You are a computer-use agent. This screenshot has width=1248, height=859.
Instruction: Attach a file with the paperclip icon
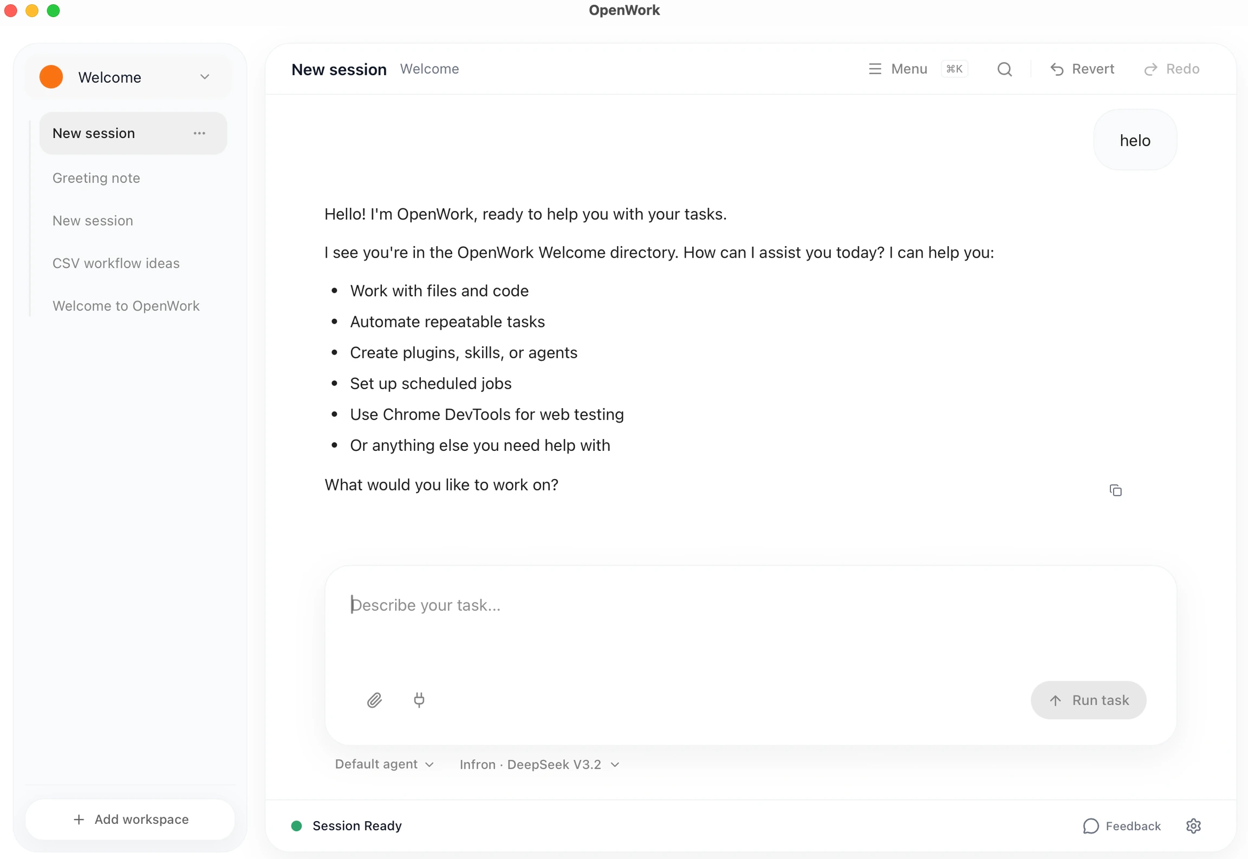coord(374,700)
